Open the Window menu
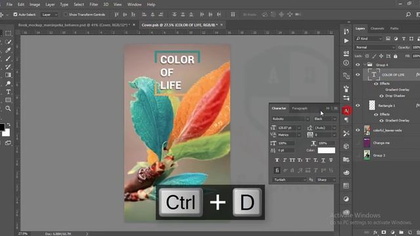Image resolution: width=420 pixels, height=236 pixels. pyautogui.click(x=134, y=5)
